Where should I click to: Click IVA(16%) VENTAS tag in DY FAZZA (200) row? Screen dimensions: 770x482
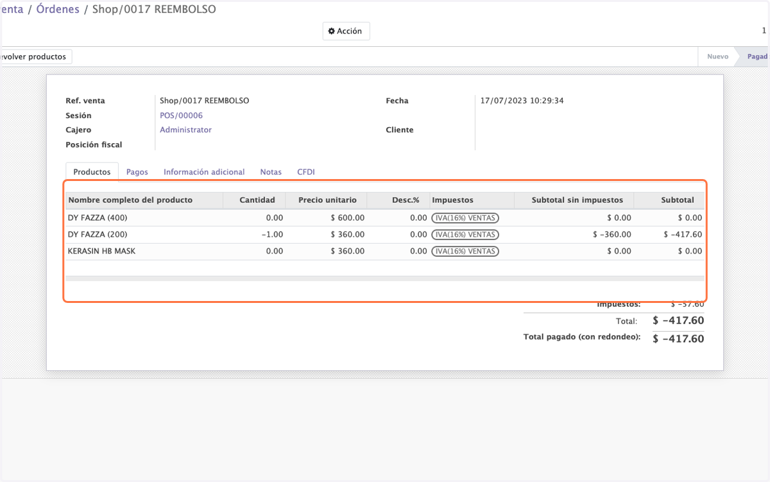465,234
